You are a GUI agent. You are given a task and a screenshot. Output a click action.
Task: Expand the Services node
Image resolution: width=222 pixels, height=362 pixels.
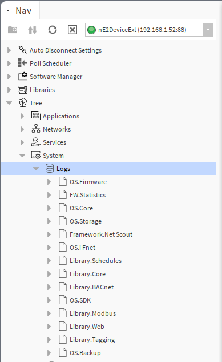point(22,142)
